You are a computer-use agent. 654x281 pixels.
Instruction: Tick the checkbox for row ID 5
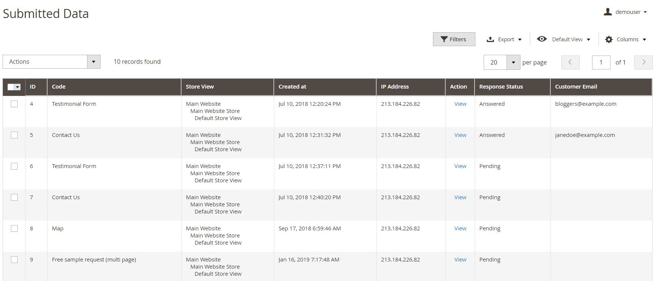click(14, 135)
